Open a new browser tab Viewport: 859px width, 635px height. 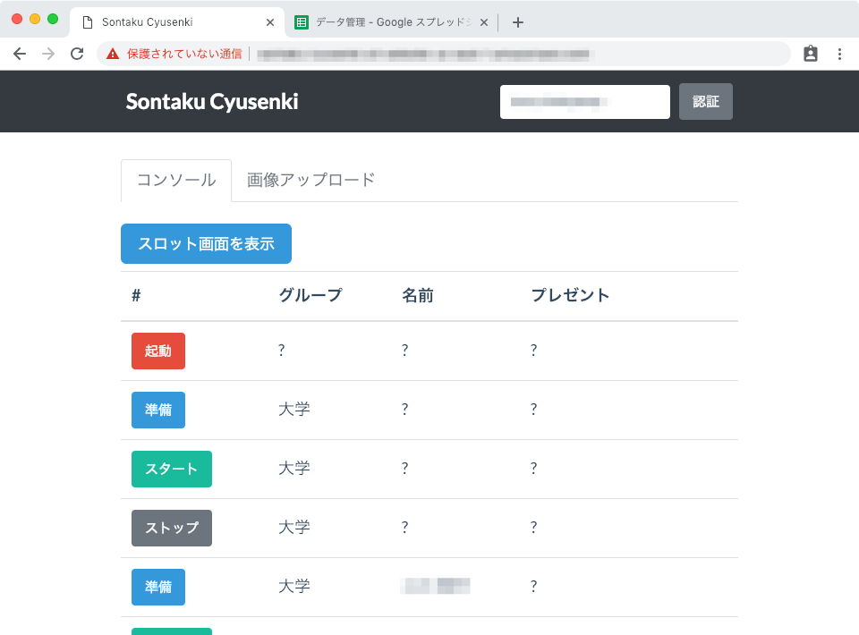[x=517, y=21]
